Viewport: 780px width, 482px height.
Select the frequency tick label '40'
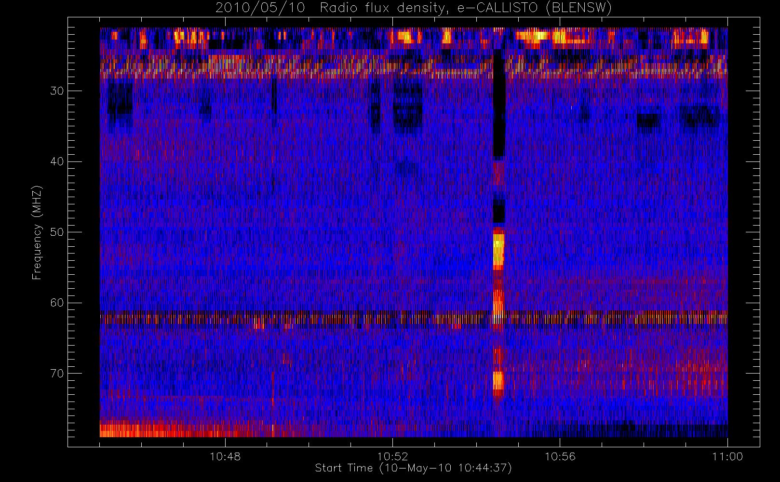tap(57, 161)
